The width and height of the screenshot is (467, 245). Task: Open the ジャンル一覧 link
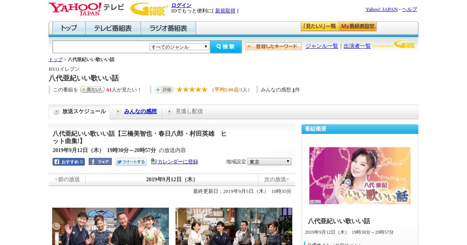click(322, 46)
